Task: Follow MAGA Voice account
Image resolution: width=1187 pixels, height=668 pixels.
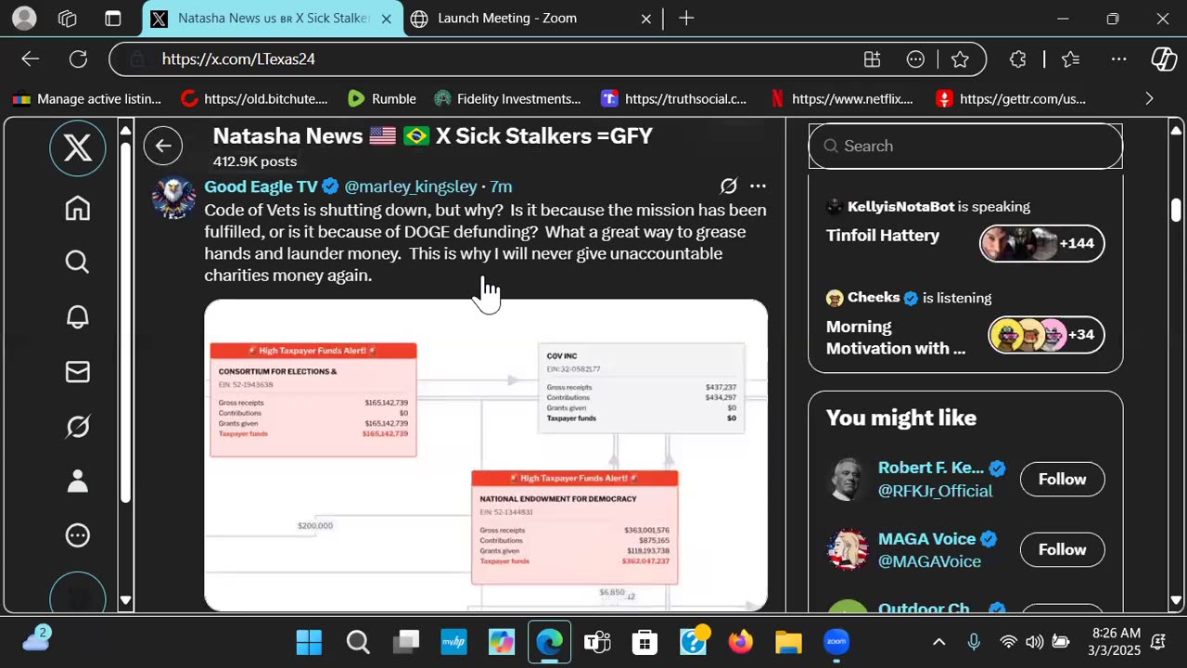Action: (x=1062, y=549)
